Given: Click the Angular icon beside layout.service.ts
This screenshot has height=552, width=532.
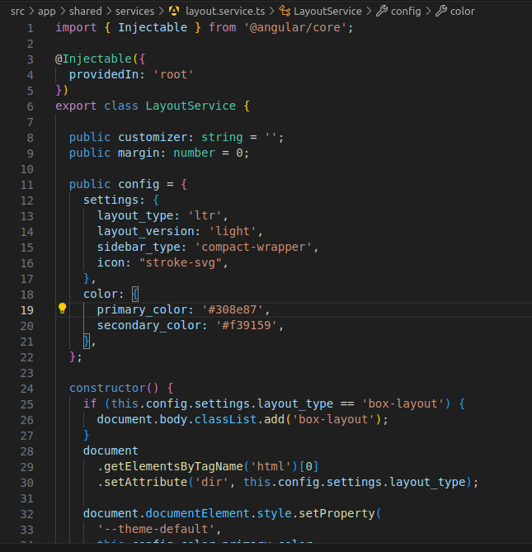Looking at the screenshot, I should click(x=173, y=12).
